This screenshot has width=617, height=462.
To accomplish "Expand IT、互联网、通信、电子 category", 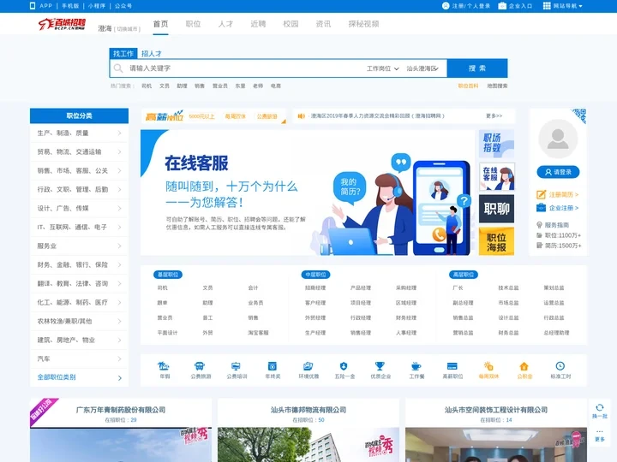I will tap(79, 227).
